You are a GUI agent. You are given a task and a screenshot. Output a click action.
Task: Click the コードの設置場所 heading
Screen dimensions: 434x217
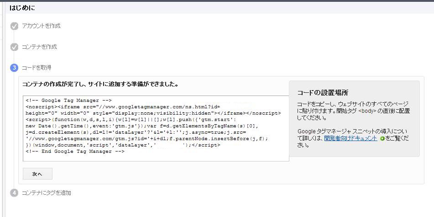323,92
